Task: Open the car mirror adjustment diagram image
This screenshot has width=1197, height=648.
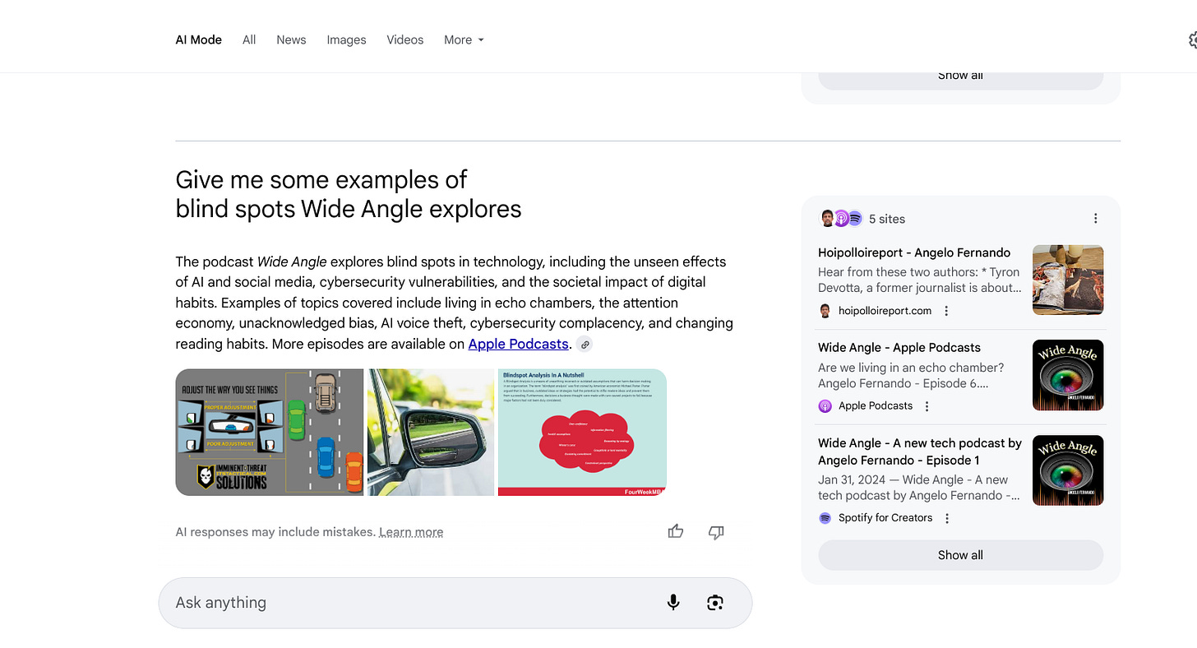Action: [270, 432]
